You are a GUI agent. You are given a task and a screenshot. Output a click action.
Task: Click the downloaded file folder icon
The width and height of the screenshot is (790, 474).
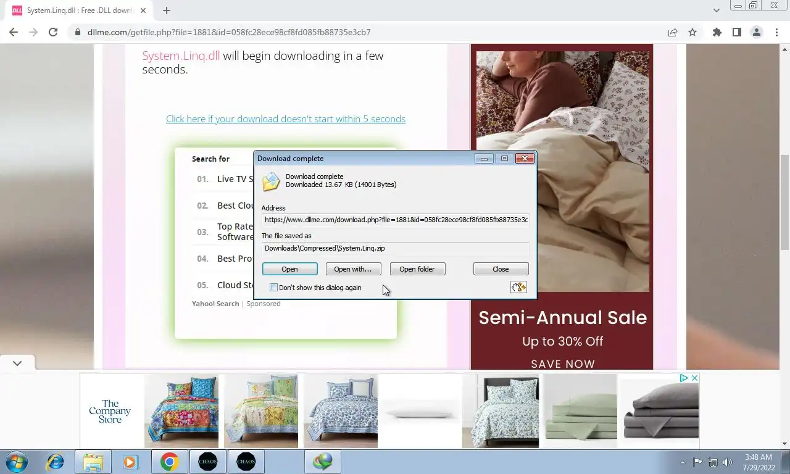(271, 181)
